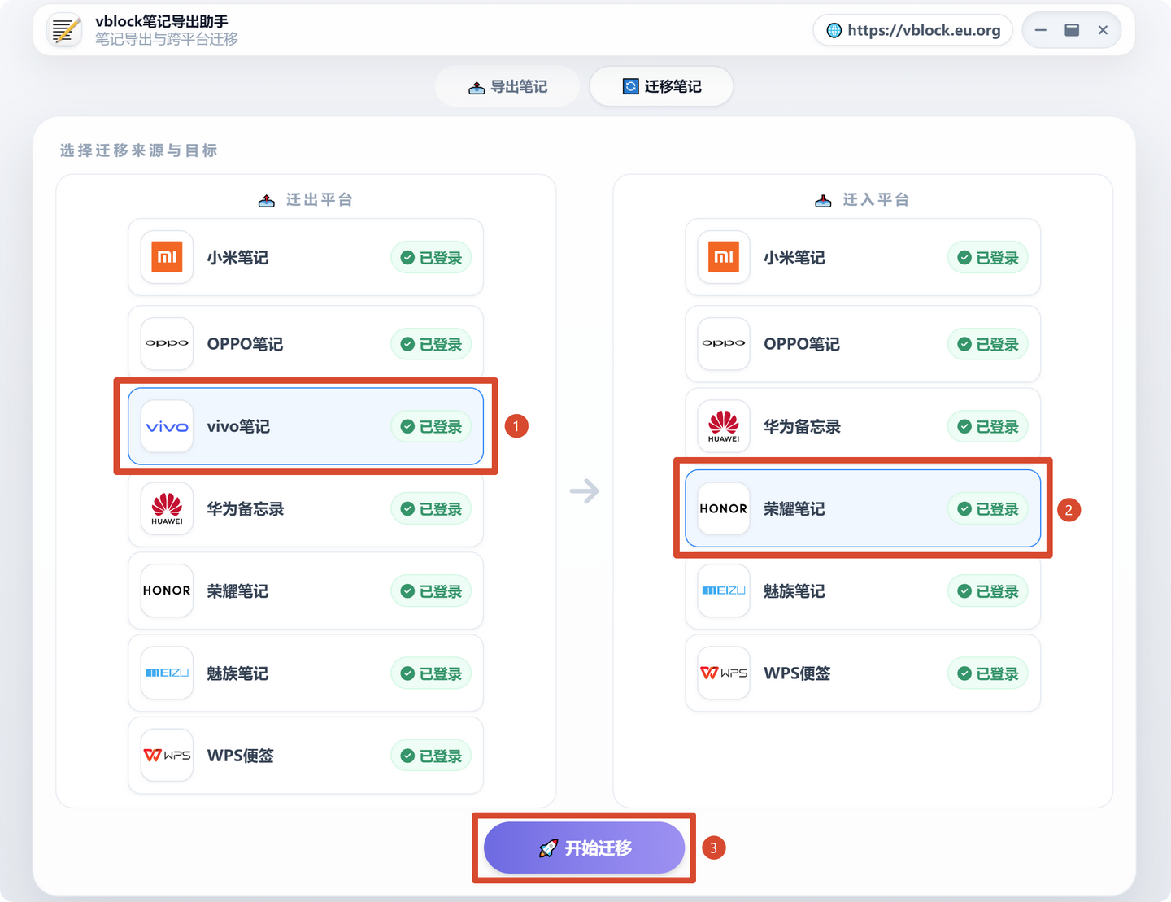Maximize the vblock window
Viewport: 1171px width, 902px height.
[1072, 30]
